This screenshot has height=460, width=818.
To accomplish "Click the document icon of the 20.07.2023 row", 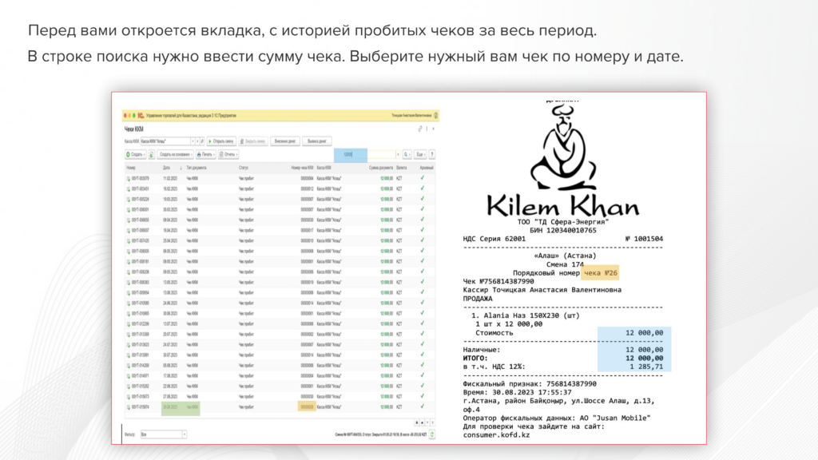I will coord(129,335).
